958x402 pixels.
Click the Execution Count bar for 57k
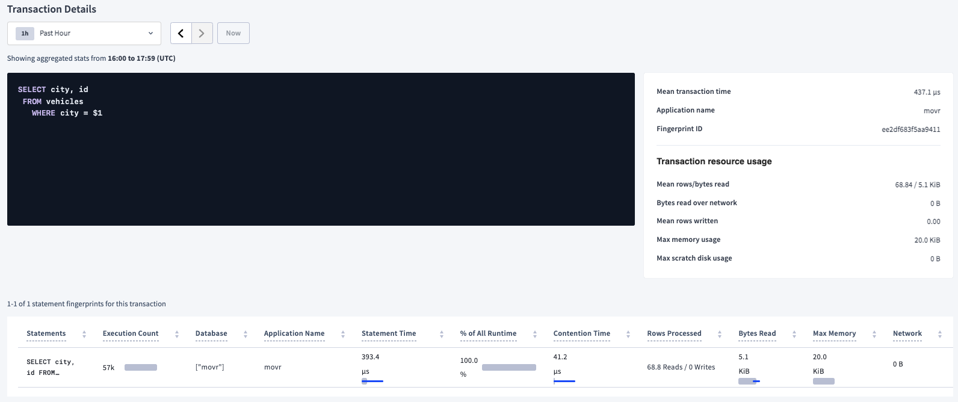coord(141,367)
